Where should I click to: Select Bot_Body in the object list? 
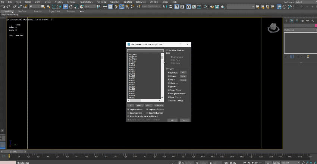[133, 57]
